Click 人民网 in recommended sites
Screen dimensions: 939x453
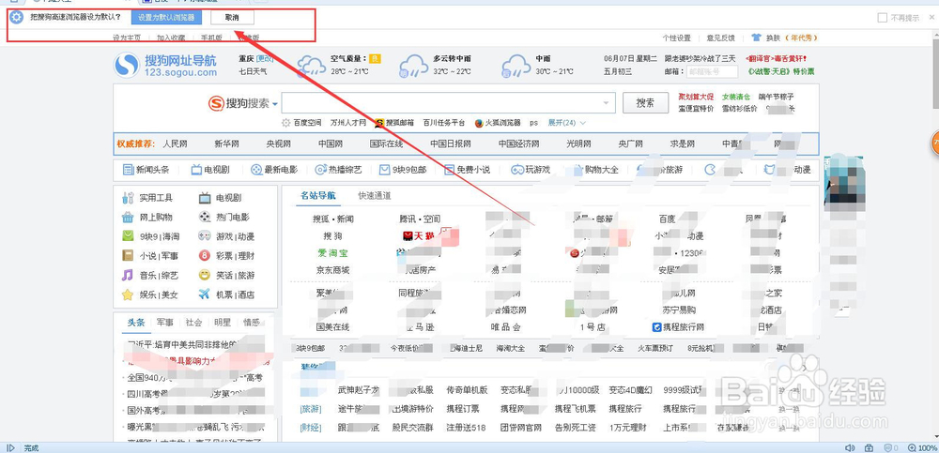[x=175, y=143]
